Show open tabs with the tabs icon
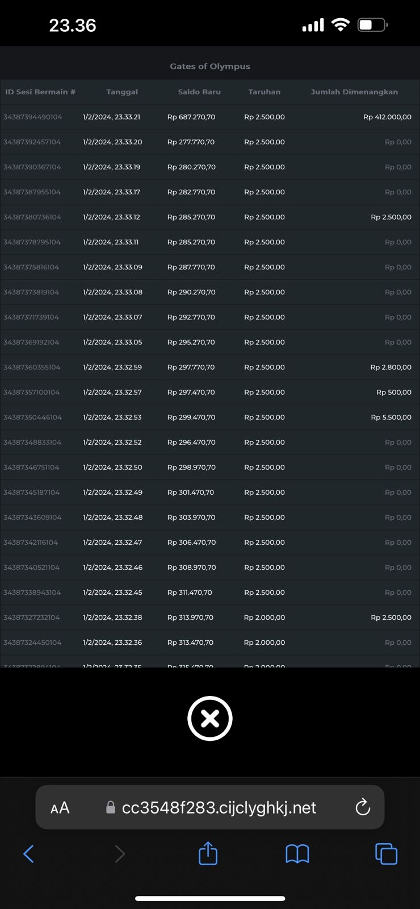This screenshot has height=909, width=420. [386, 853]
